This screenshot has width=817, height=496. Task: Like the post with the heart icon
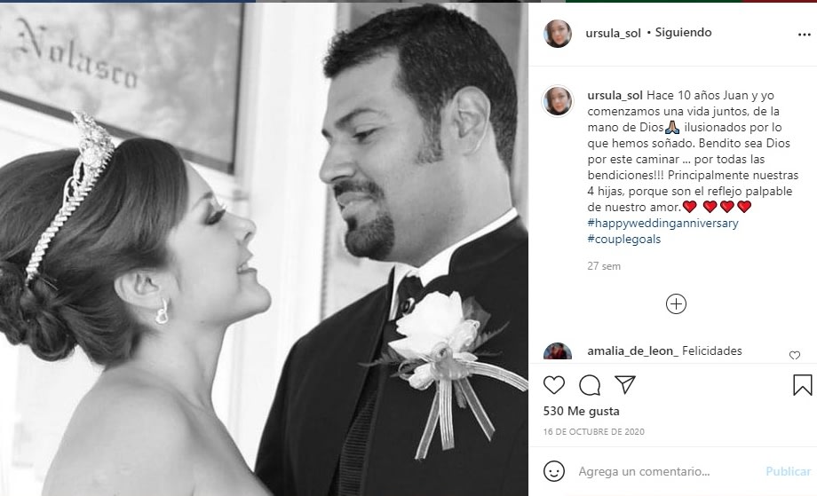tap(554, 385)
